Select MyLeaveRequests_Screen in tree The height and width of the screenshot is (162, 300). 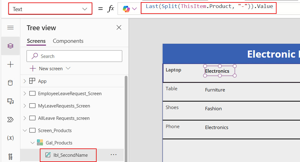pyautogui.click(x=64, y=106)
